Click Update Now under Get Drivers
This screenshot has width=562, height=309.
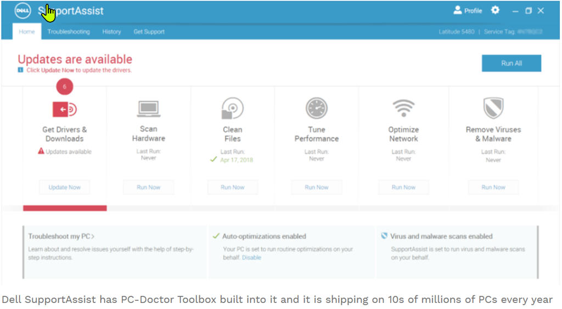tap(64, 187)
